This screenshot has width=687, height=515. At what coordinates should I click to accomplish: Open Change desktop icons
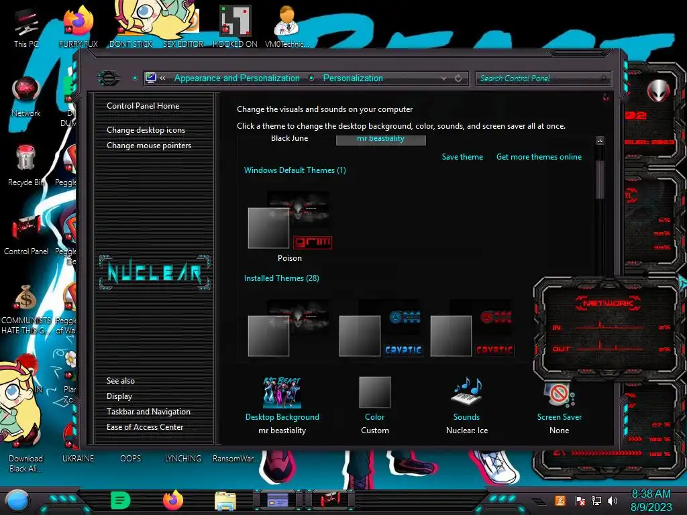(x=146, y=130)
